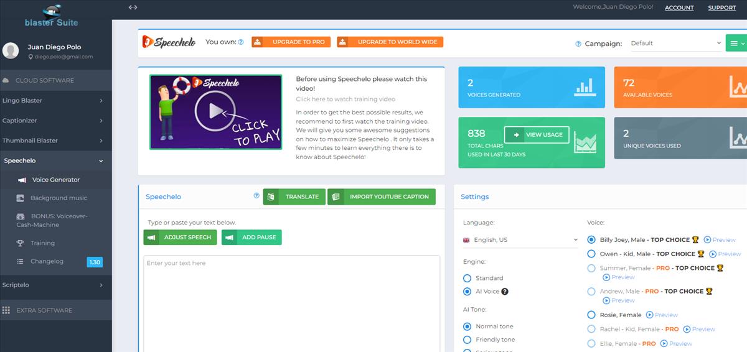Click into the 'Enter your text here' box
This screenshot has width=747, height=352.
[291, 303]
